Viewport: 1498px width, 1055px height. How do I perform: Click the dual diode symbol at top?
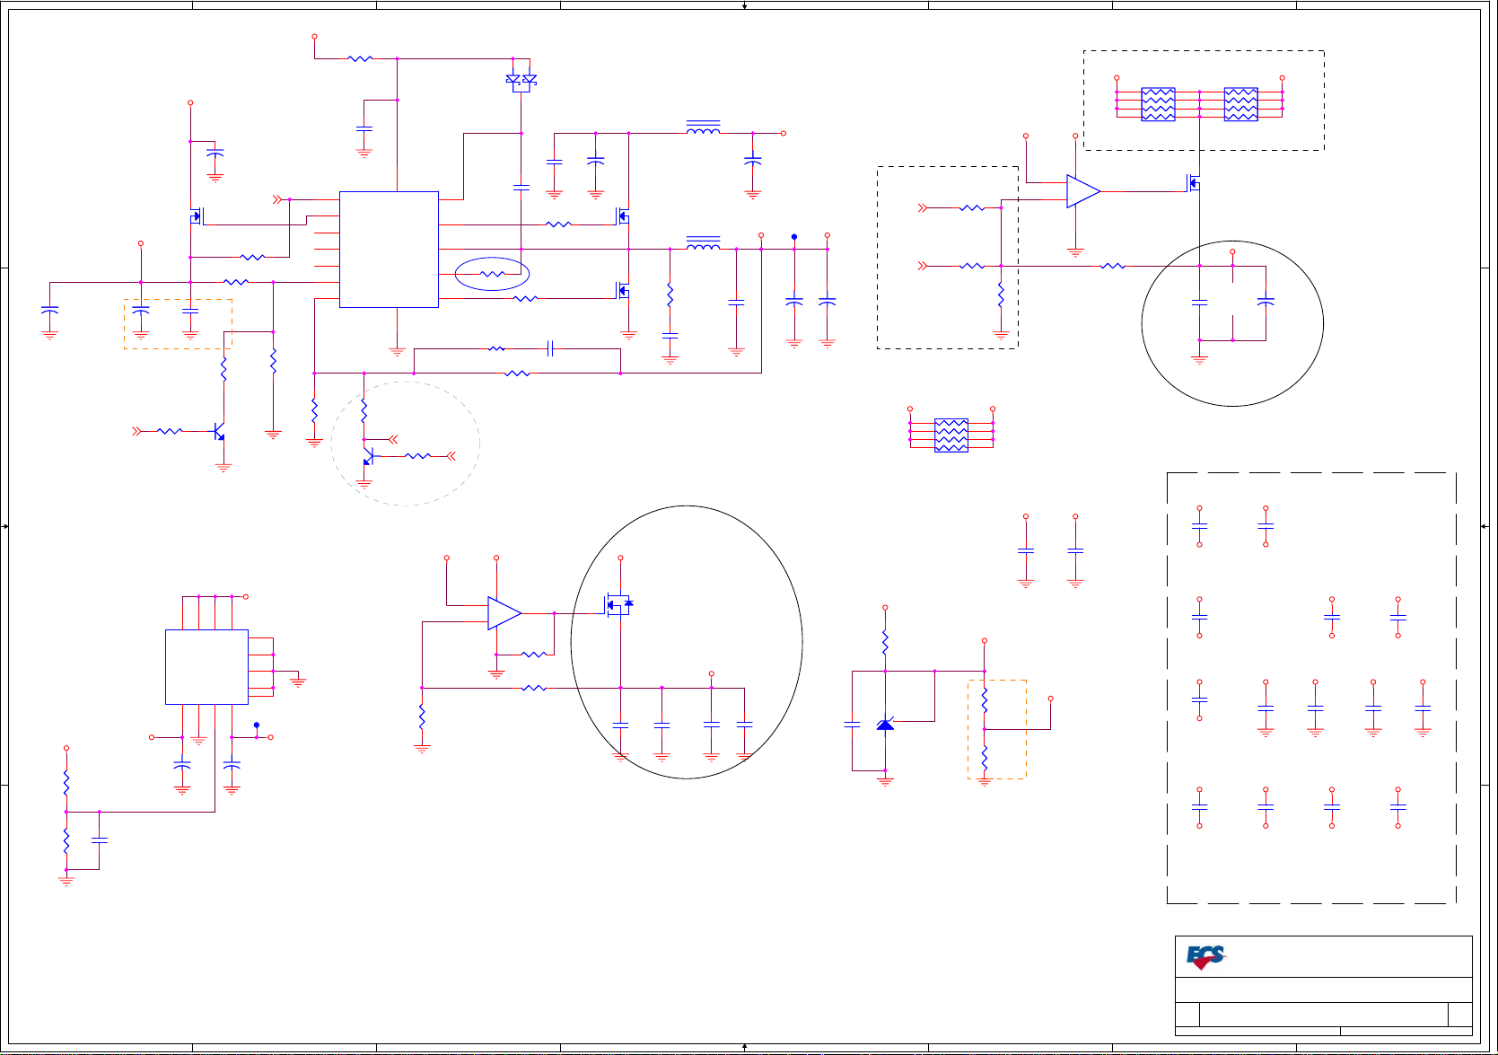(521, 83)
